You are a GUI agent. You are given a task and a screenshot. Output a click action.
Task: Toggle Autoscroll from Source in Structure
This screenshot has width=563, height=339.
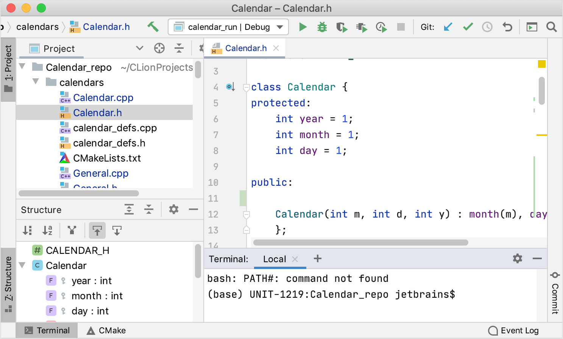pyautogui.click(x=117, y=230)
